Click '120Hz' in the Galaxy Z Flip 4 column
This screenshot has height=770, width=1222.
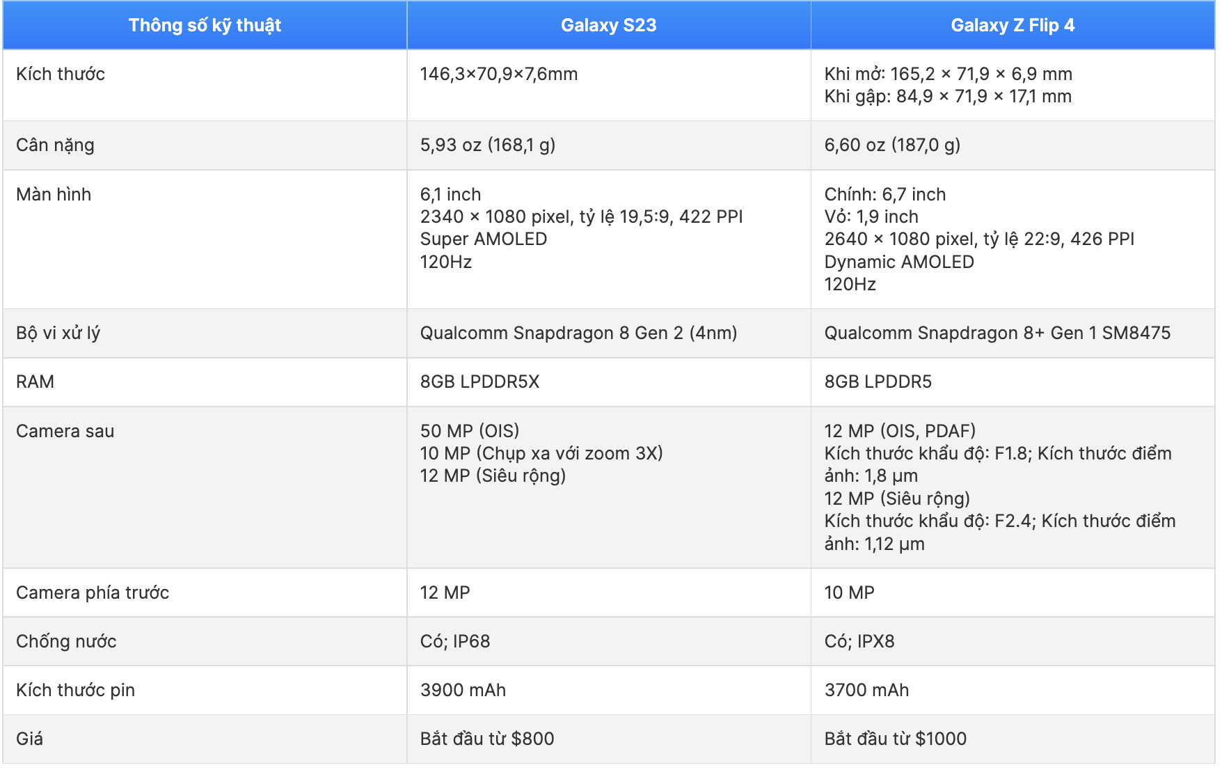[x=850, y=284]
